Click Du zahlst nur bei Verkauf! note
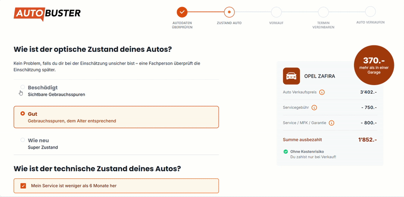Screen dimensions: 404x197 pyautogui.click(x=313, y=157)
